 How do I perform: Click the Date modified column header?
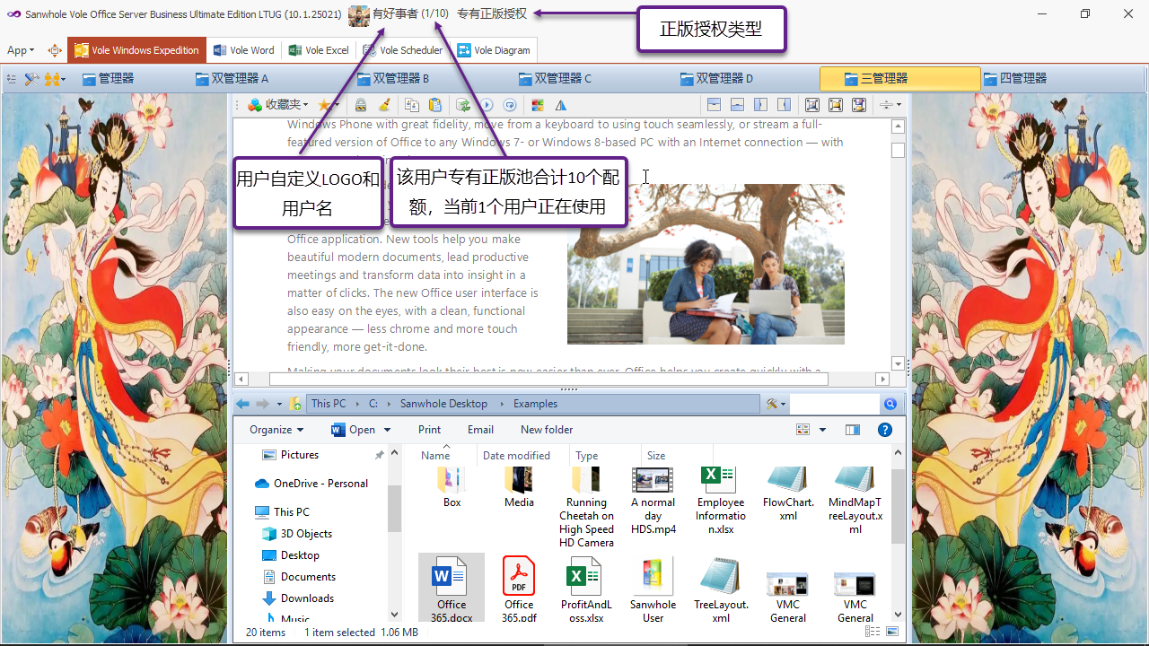click(516, 456)
